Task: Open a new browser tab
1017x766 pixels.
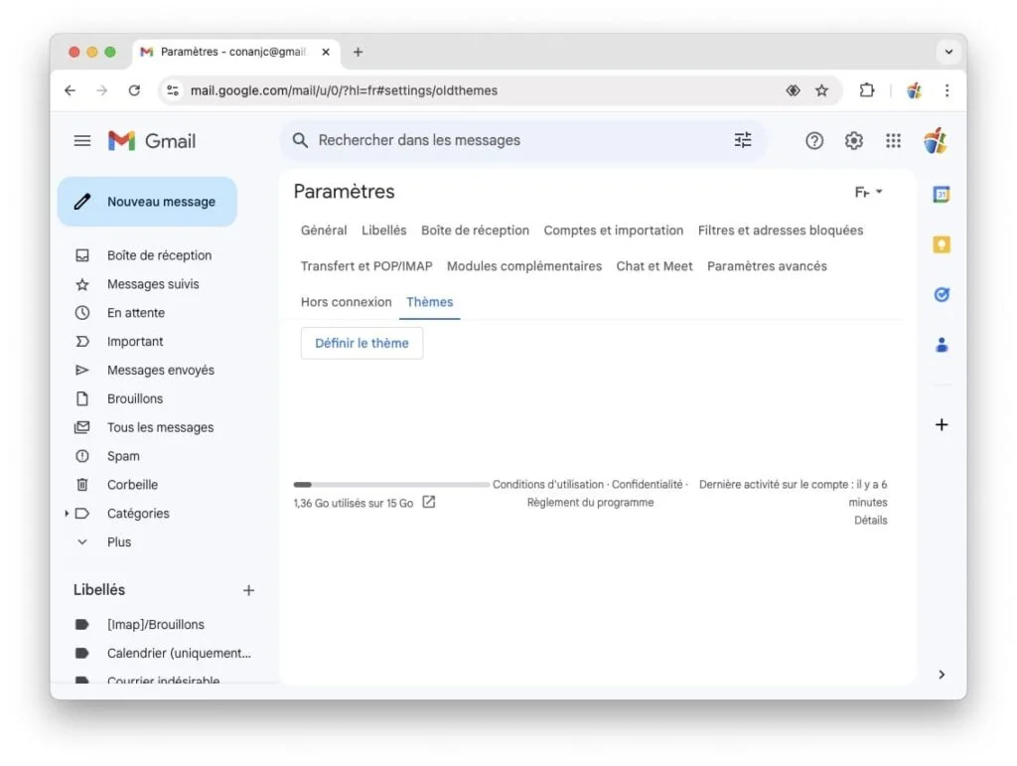Action: point(358,52)
